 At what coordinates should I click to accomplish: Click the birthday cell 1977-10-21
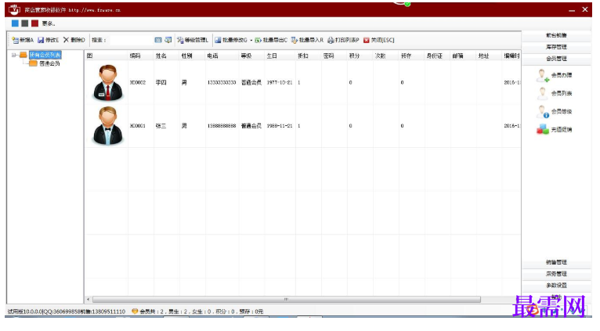280,83
